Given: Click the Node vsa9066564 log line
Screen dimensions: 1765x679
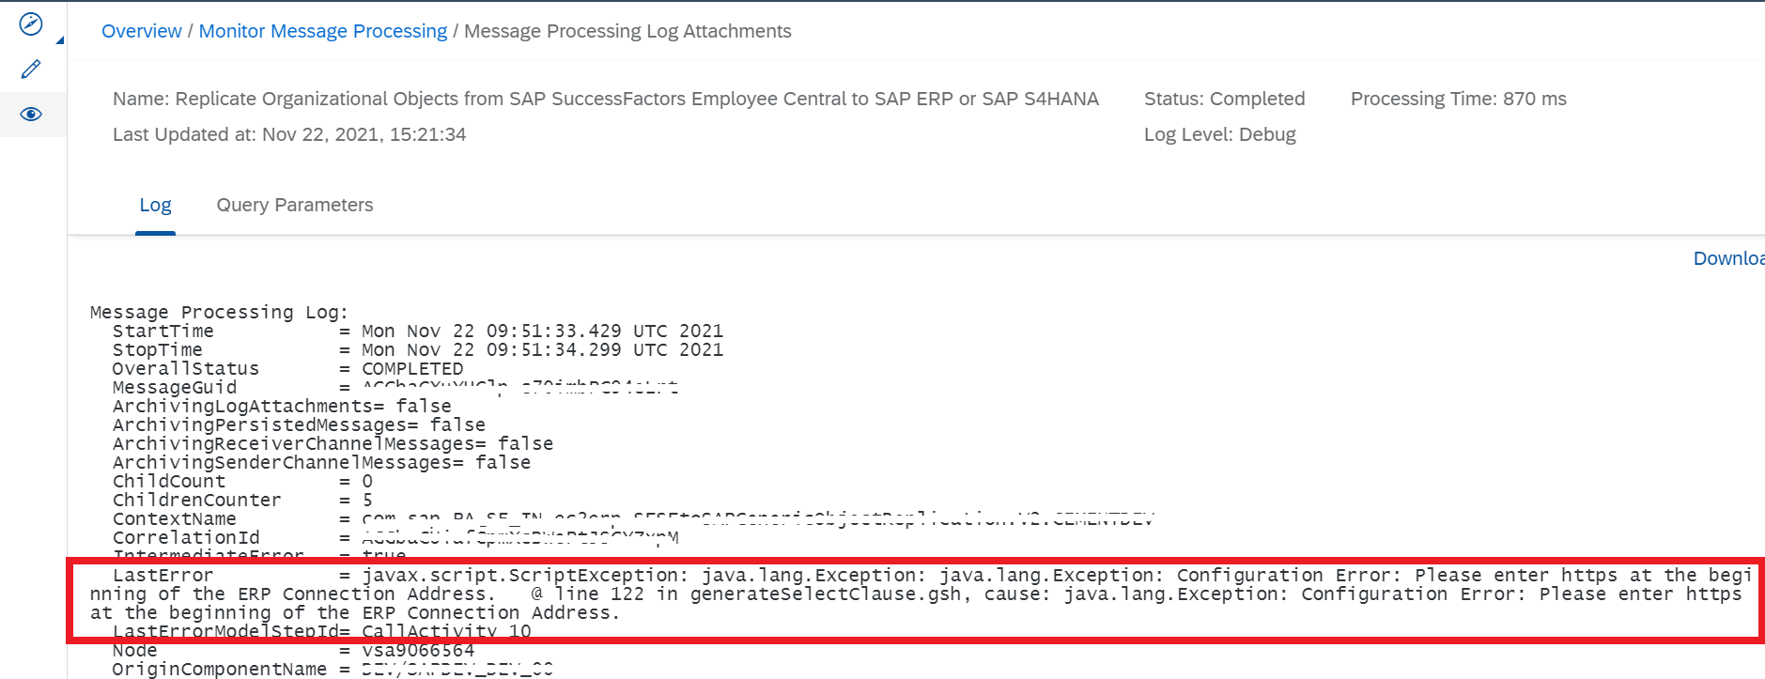Looking at the screenshot, I should (x=293, y=651).
